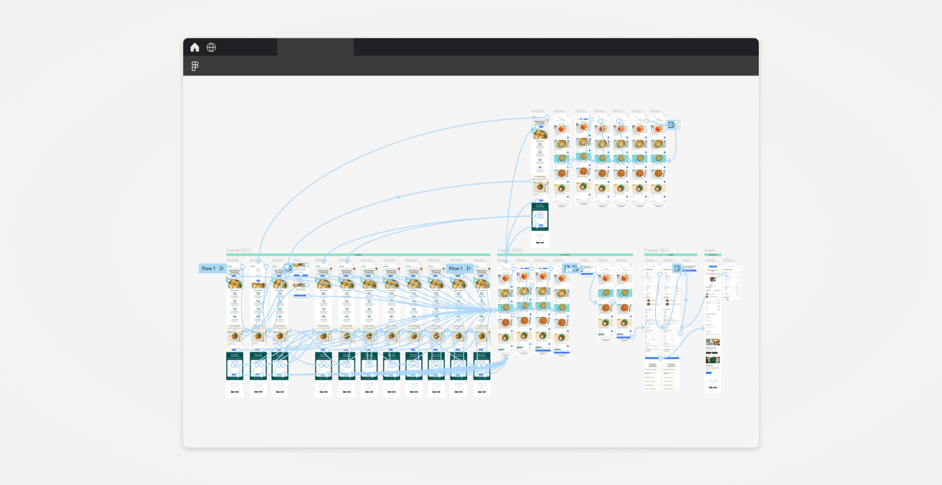Click the green header bar under Frame 7671

click(670, 255)
